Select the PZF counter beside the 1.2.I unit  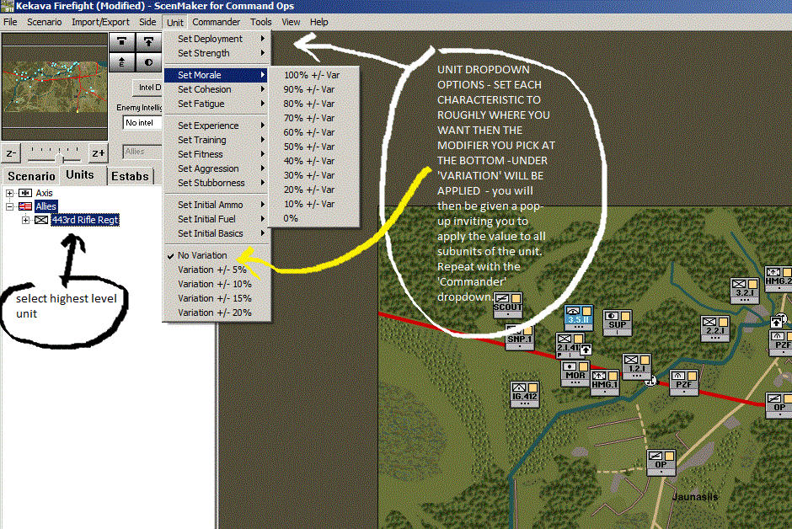[x=683, y=382]
